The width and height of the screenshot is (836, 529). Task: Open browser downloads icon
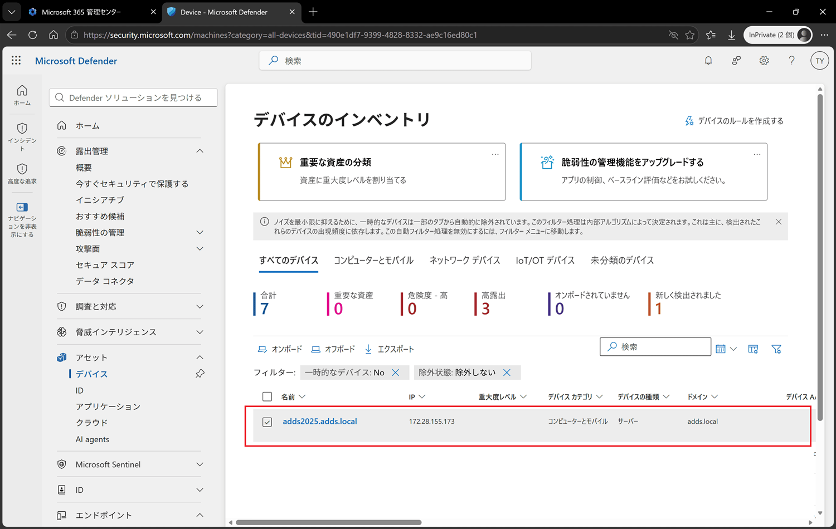tap(731, 35)
